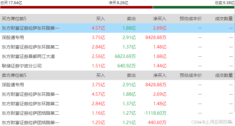Click 净买入 column header in 卖方席位前5 header row
The image size is (235, 126).
point(160,75)
